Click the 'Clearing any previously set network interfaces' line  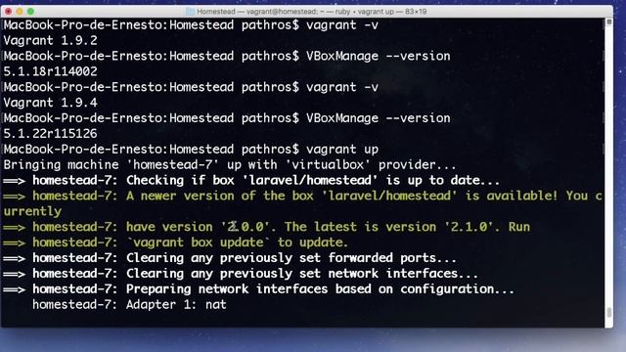[x=241, y=274]
